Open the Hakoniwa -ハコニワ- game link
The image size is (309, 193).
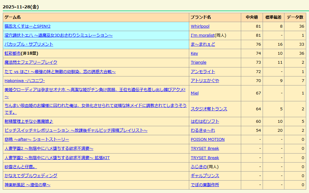click(25, 81)
